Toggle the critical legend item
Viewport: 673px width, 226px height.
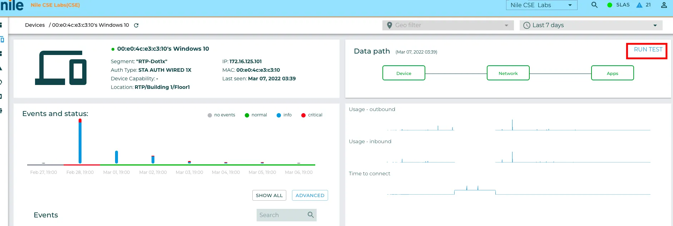312,115
